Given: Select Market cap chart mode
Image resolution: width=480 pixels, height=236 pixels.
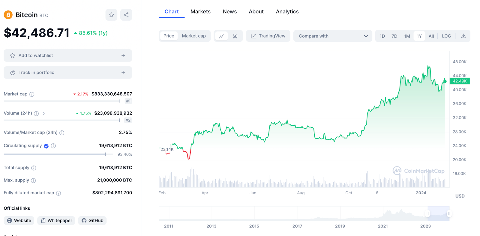Looking at the screenshot, I should coord(194,36).
